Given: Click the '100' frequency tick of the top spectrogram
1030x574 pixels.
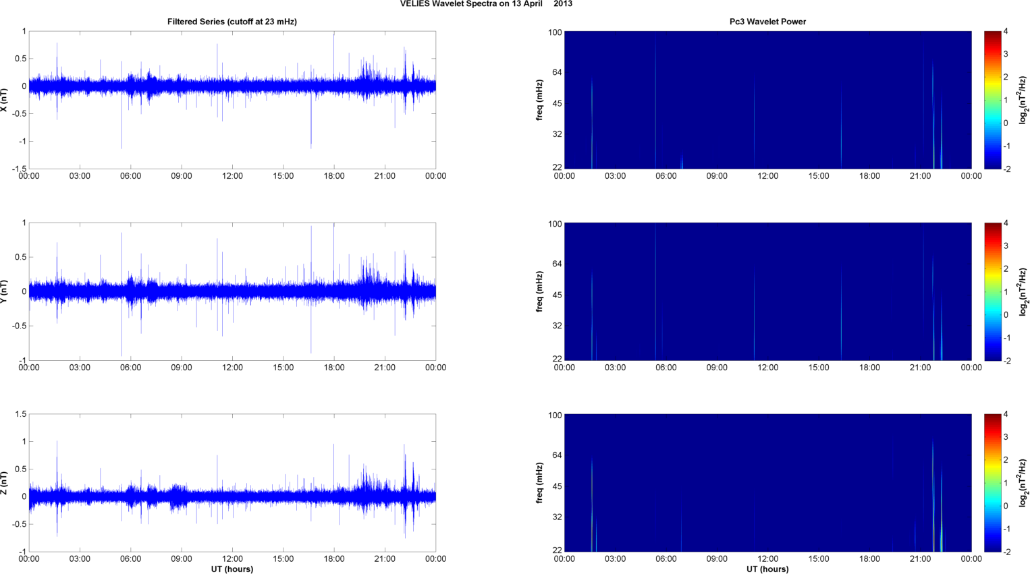Looking at the screenshot, I should 555,32.
